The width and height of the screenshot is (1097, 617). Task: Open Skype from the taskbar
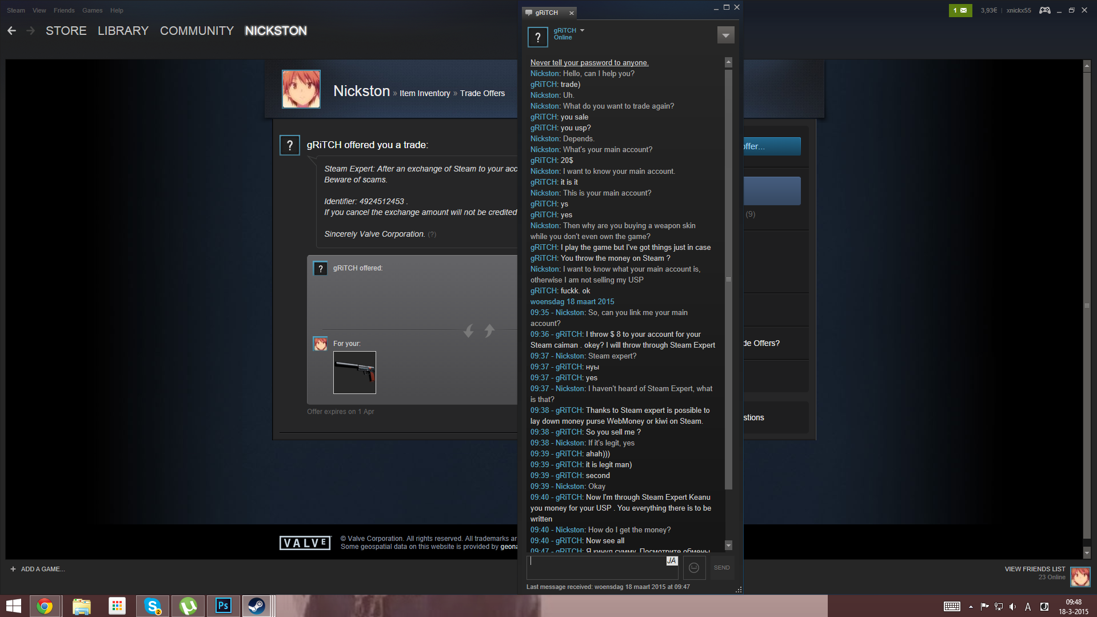[153, 606]
